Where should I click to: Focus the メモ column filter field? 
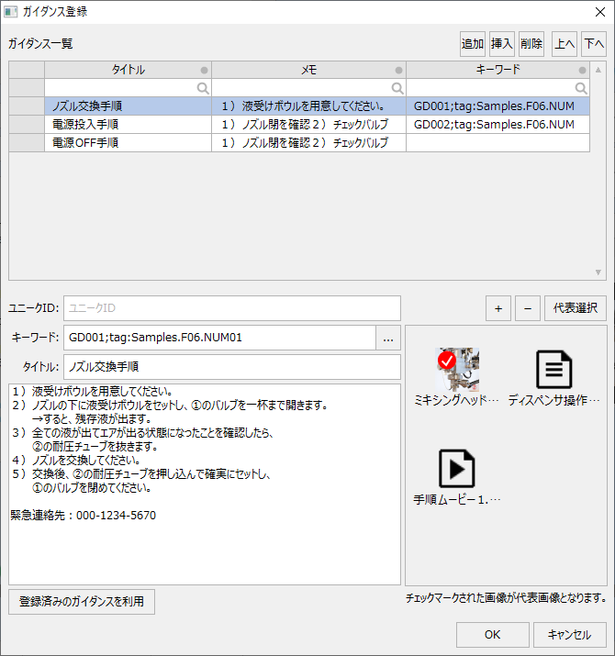(x=309, y=88)
